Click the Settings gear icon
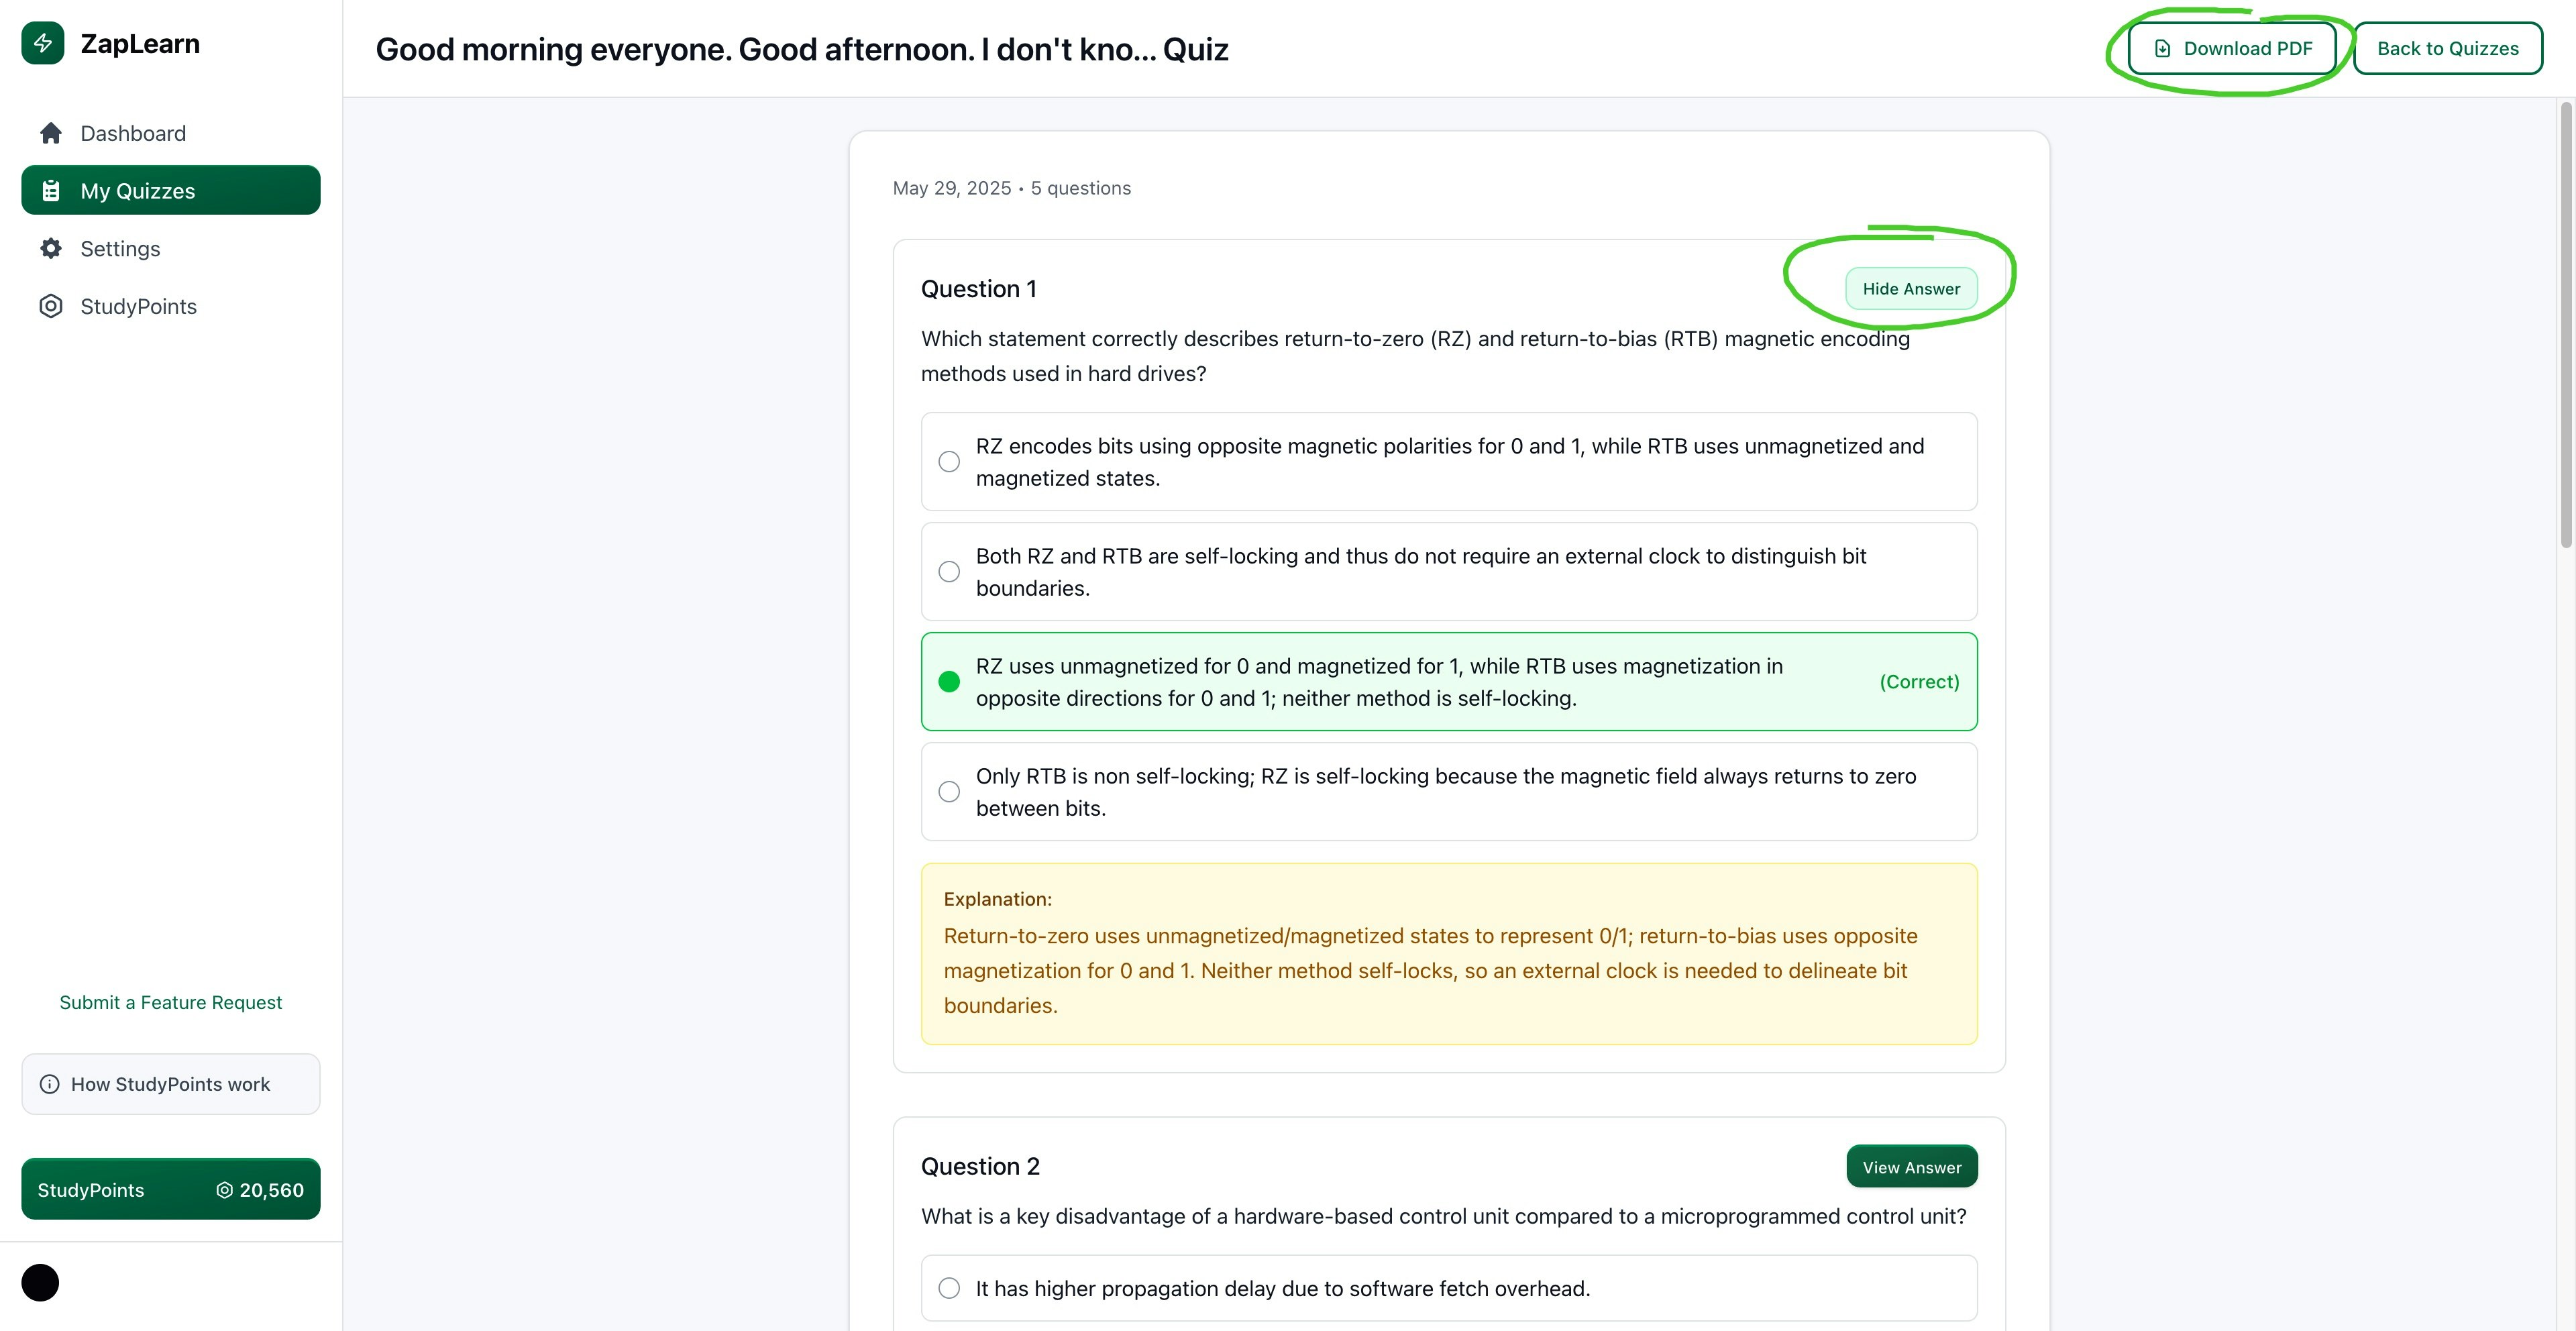 click(51, 248)
